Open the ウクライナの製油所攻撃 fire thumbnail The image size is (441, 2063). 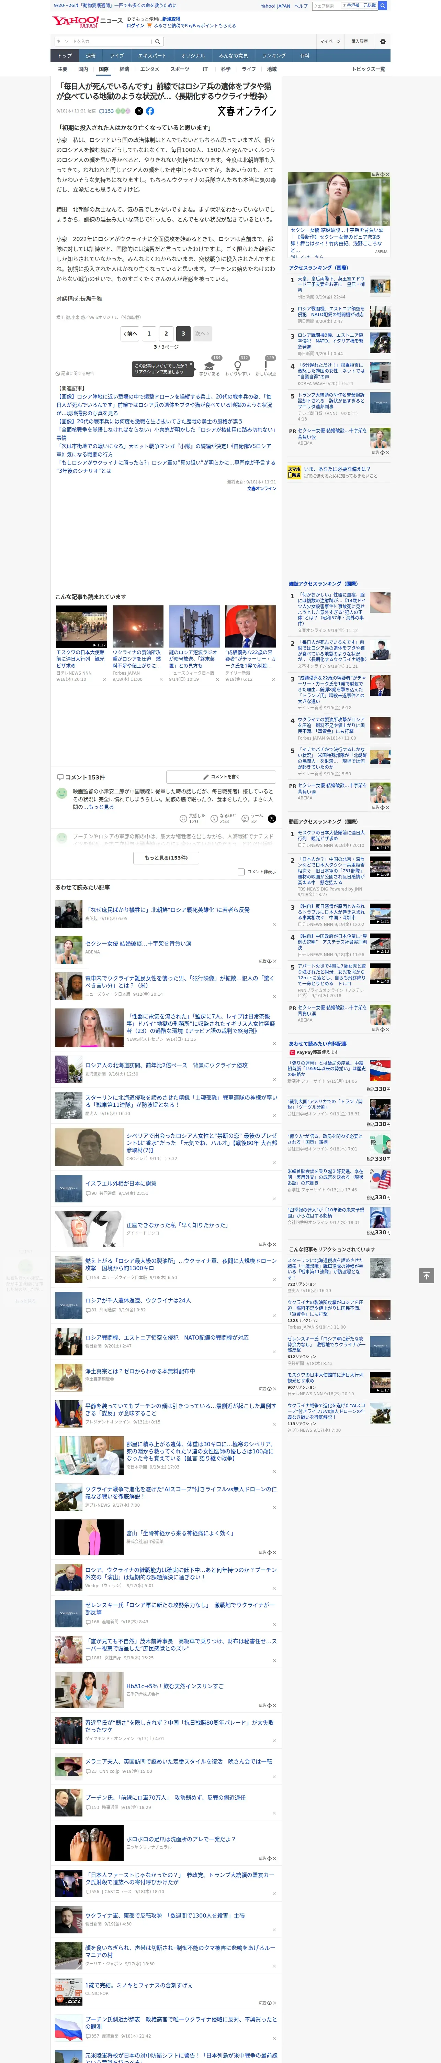click(x=138, y=626)
